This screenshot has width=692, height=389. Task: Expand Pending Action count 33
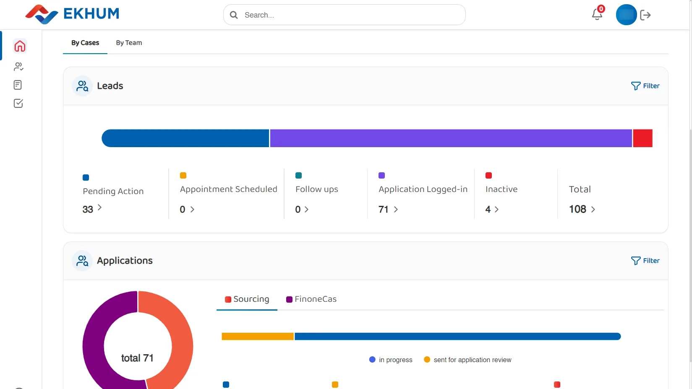tap(92, 209)
